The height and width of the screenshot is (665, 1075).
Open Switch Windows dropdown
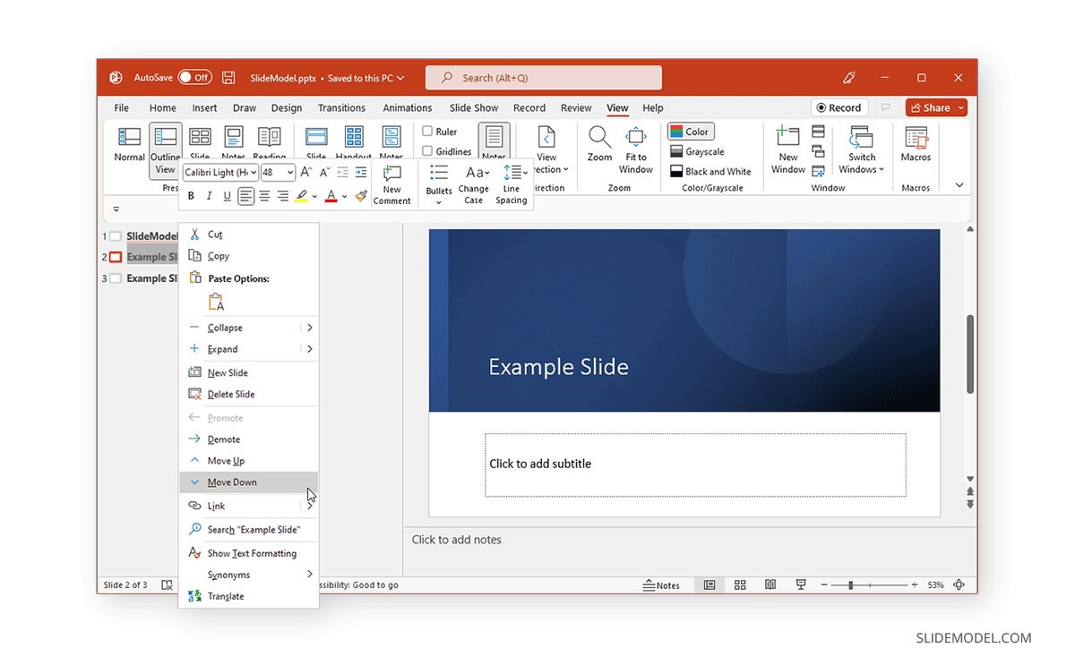[x=862, y=149]
